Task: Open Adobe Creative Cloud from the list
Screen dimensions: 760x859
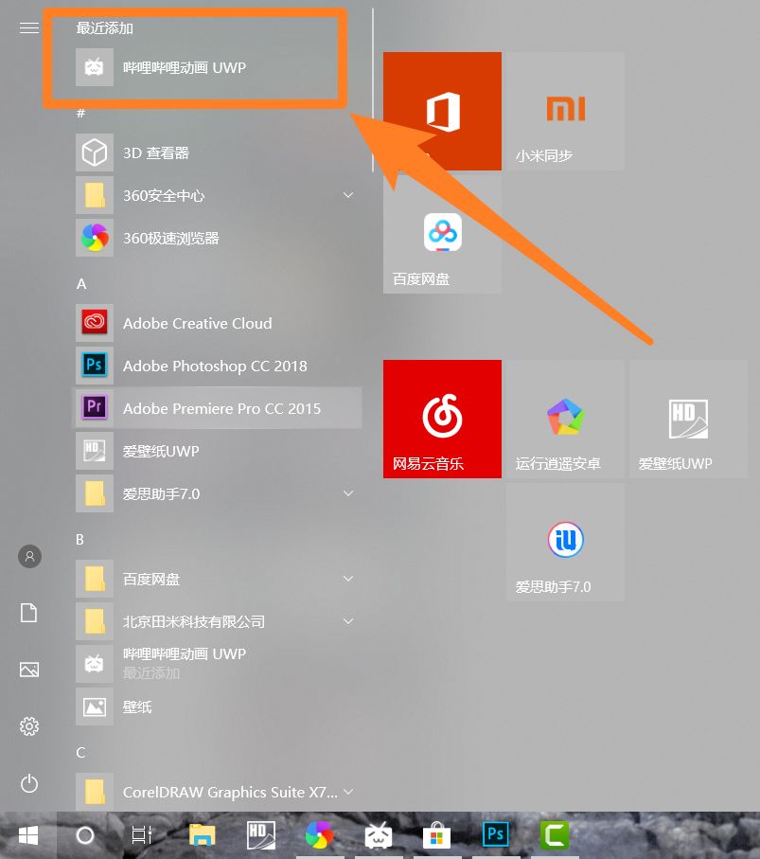Action: pos(197,323)
